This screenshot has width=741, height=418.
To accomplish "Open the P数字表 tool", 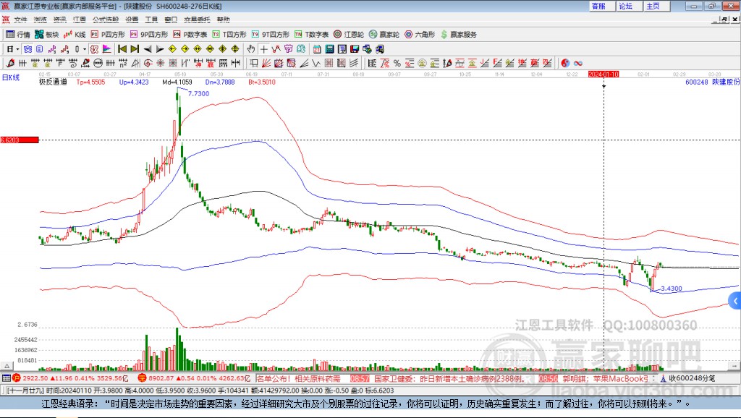I will coord(190,35).
